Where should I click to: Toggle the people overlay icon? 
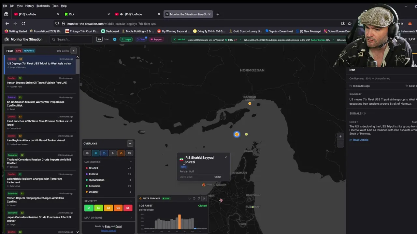click(87, 153)
